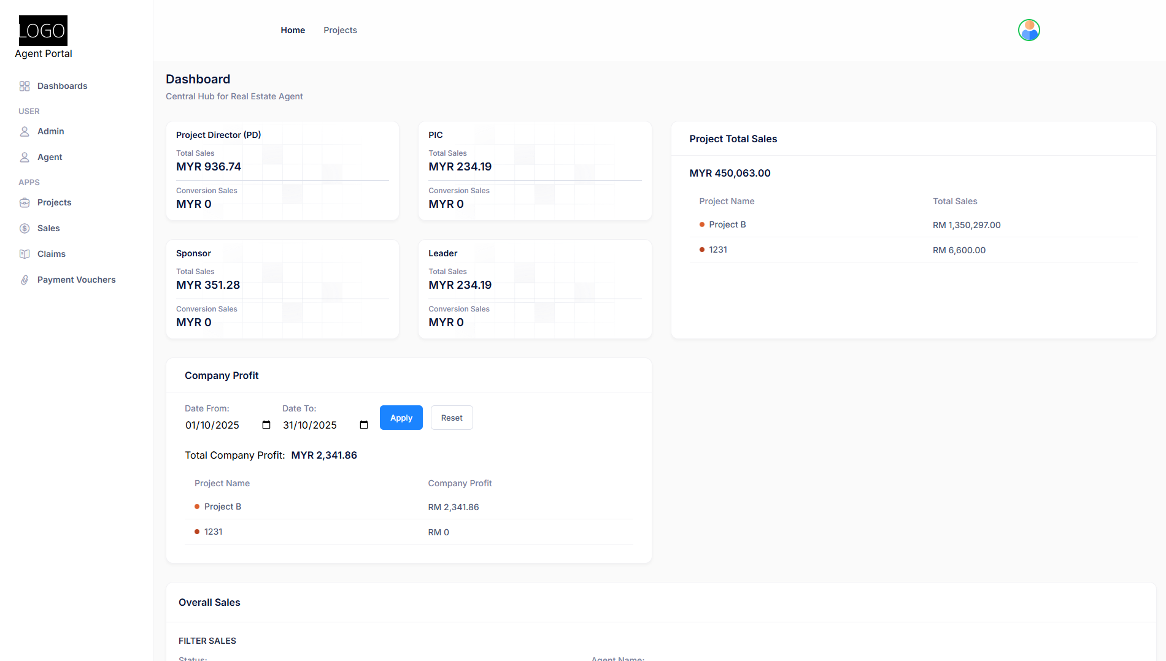
Task: Click the Dashboards grid icon in sidebar
Action: pos(25,86)
